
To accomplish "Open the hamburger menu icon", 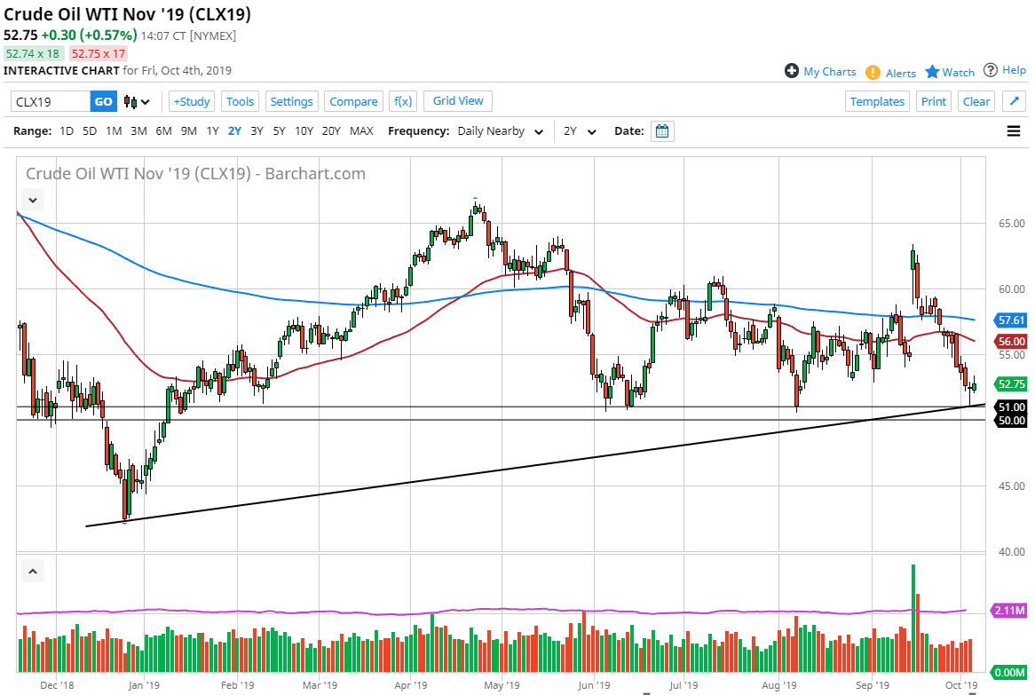I will point(1013,130).
